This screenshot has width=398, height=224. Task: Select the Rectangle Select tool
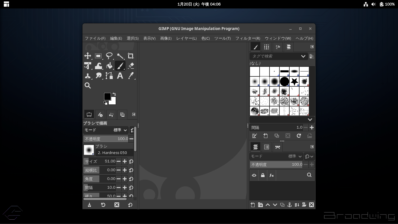(98, 56)
